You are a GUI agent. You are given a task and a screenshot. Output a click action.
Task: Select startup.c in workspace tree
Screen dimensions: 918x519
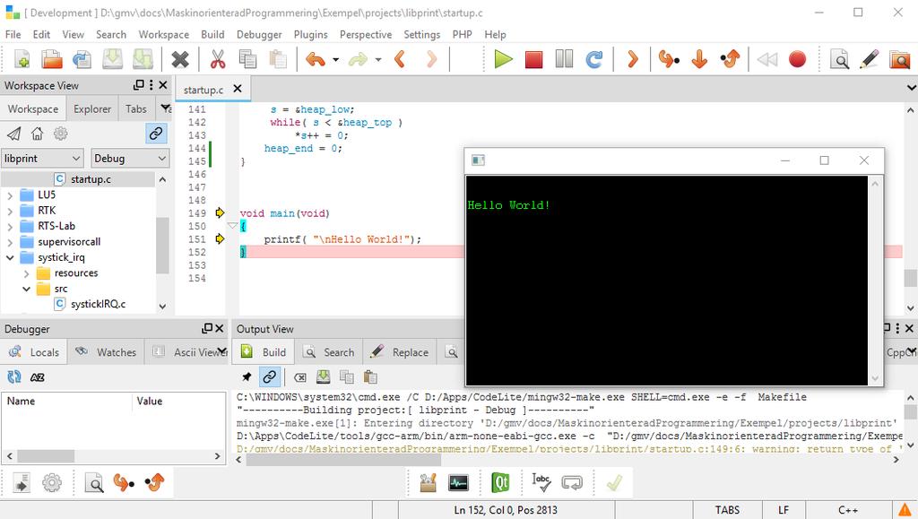tap(91, 179)
